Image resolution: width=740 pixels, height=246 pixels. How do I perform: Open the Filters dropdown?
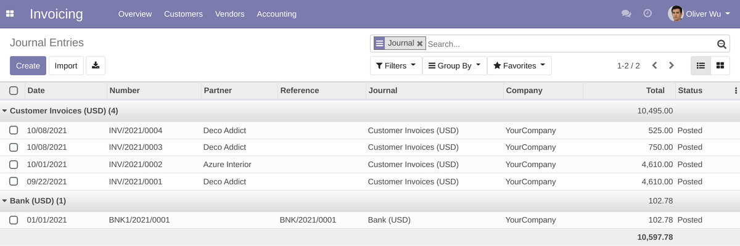coord(396,66)
